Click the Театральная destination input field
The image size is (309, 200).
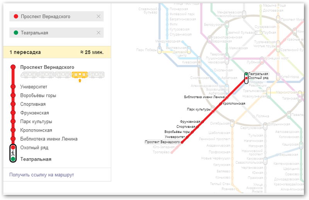click(x=54, y=33)
